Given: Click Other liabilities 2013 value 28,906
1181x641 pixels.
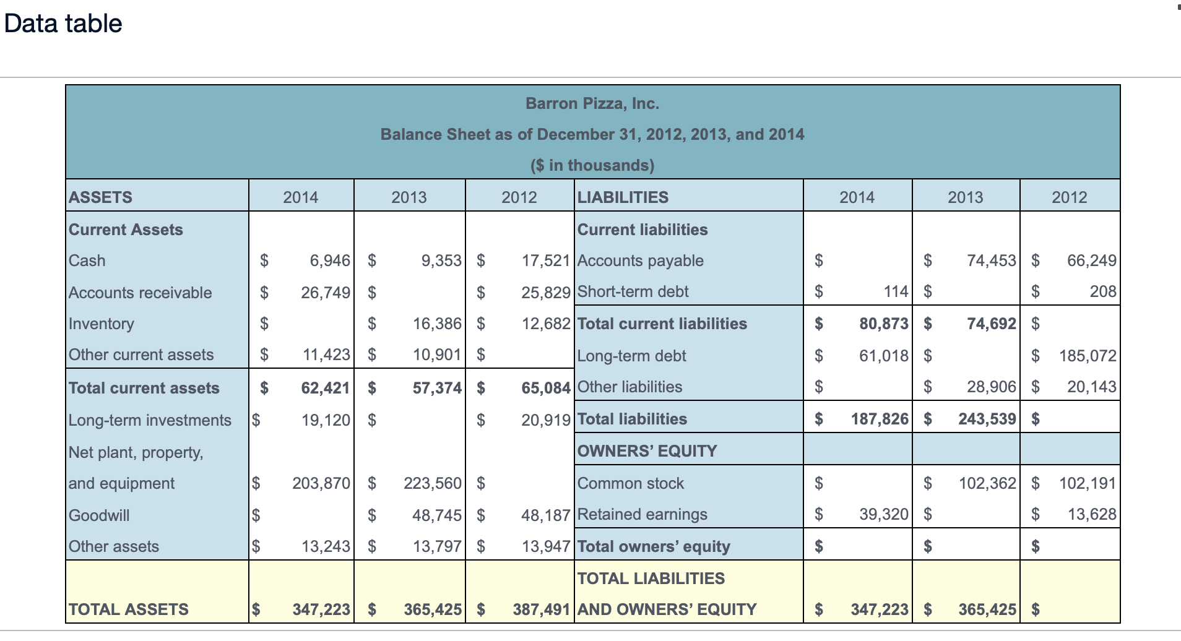Looking at the screenshot, I should coord(992,387).
